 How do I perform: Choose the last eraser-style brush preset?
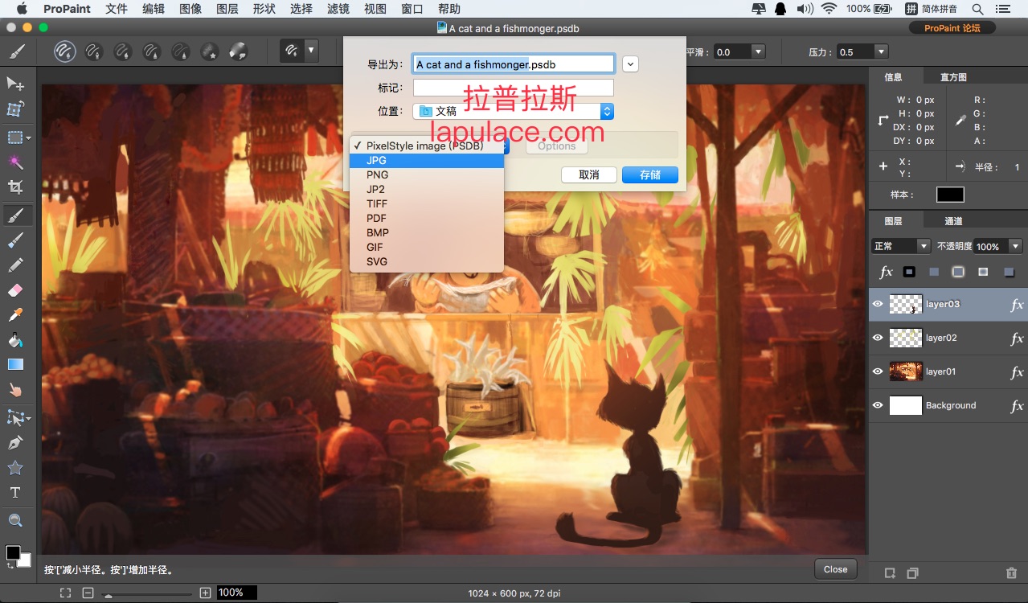pos(238,52)
